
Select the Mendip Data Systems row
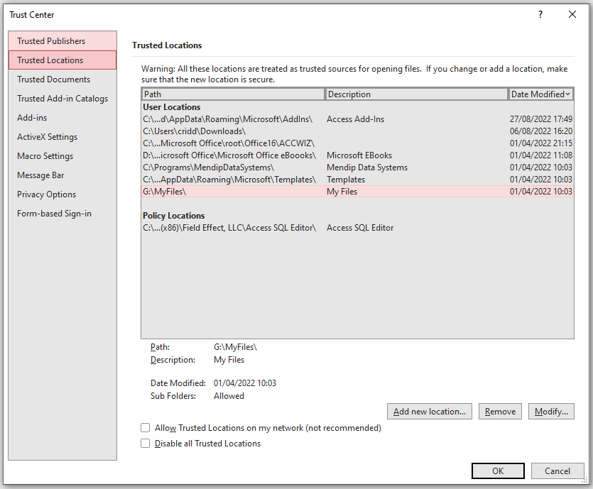[x=357, y=167]
